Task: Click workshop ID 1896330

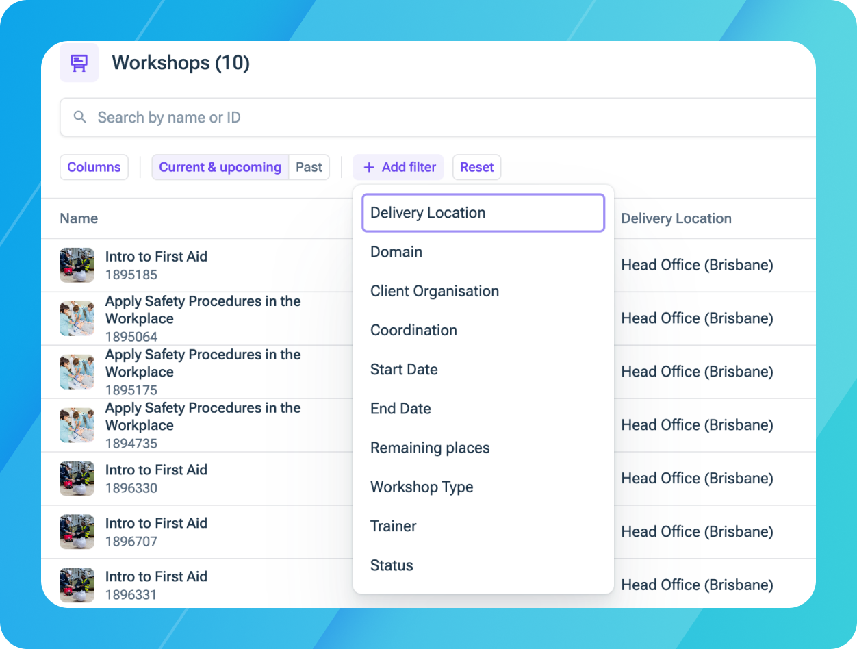Action: click(x=131, y=489)
